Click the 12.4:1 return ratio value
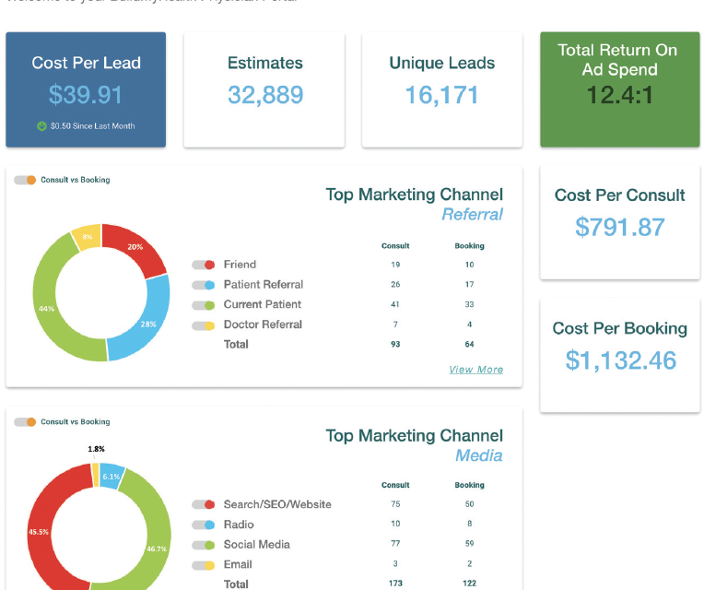Screen dimensions: 704x590 [619, 95]
